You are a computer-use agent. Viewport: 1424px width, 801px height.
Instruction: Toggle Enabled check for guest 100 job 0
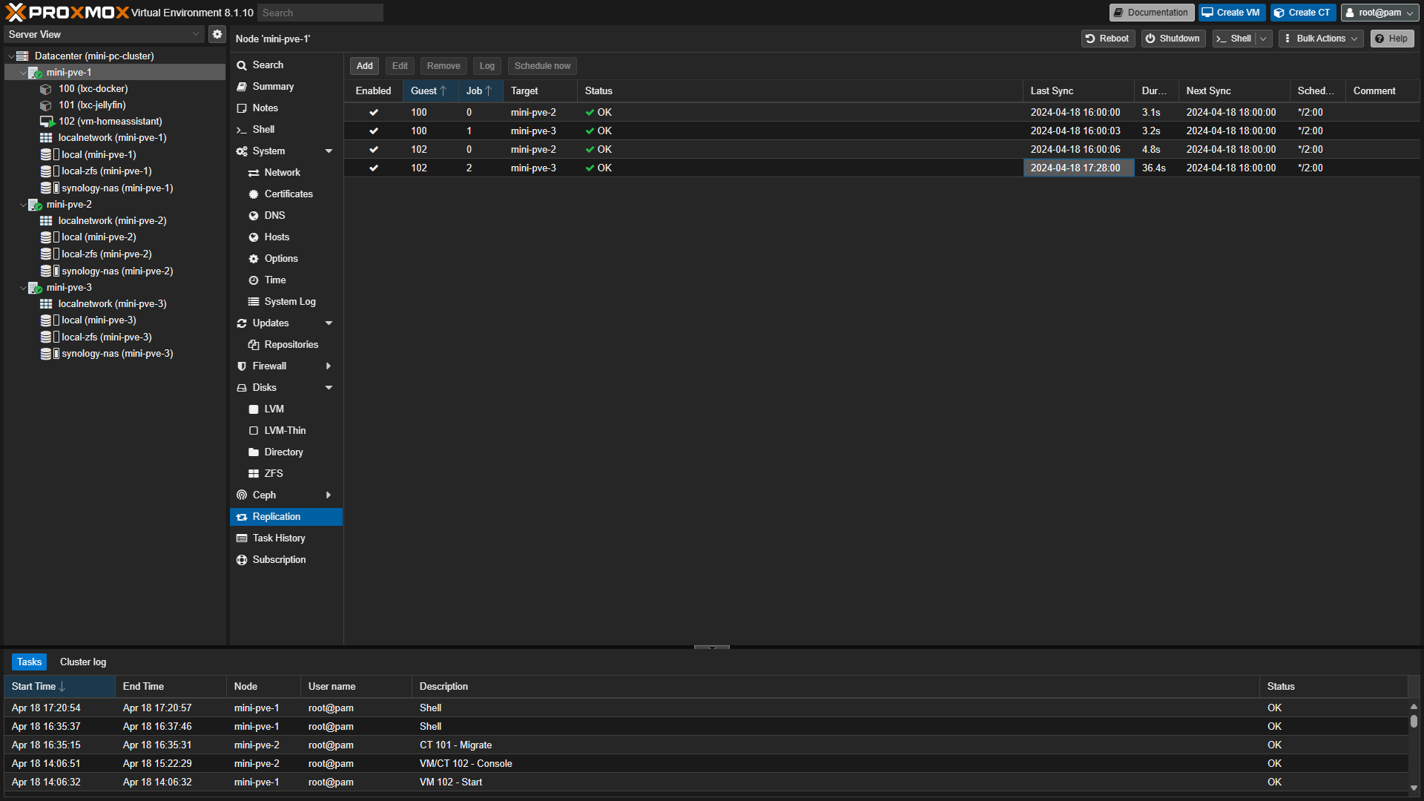[x=374, y=113]
